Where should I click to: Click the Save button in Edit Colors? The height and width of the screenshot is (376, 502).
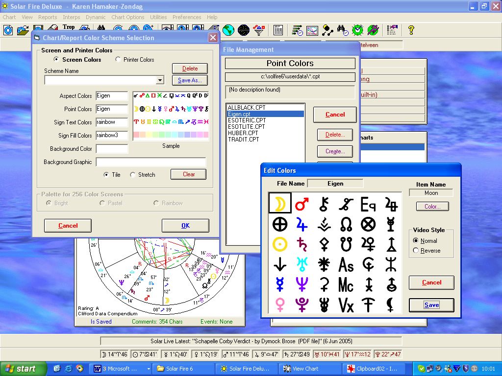431,305
